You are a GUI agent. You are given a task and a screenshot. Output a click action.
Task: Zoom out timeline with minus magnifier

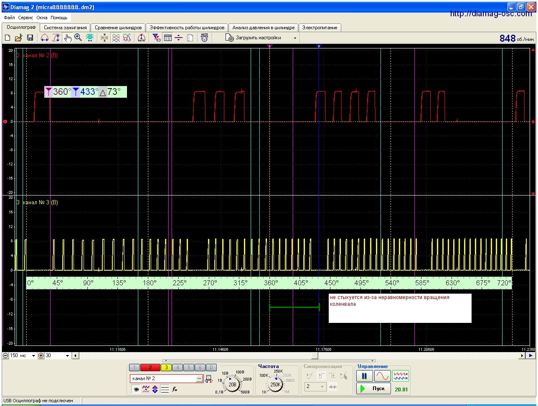5,356
